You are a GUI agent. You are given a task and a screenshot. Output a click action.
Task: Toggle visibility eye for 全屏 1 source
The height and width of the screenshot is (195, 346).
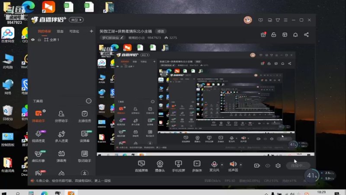[x=33, y=40]
